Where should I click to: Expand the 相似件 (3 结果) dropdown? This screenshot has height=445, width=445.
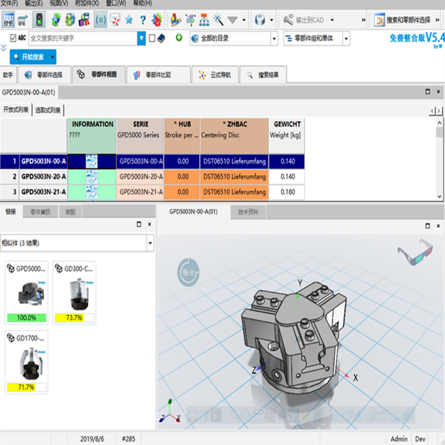150,243
